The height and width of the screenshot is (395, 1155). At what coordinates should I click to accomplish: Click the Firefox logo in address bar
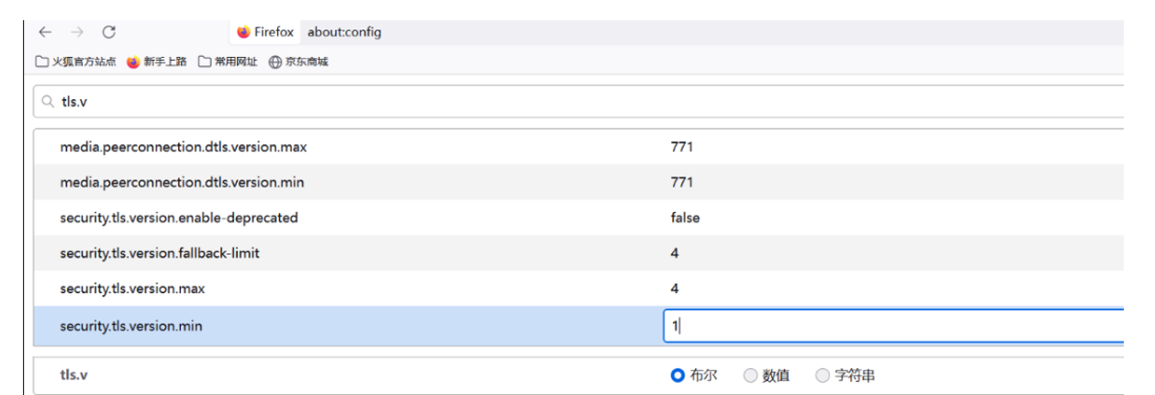coord(243,32)
